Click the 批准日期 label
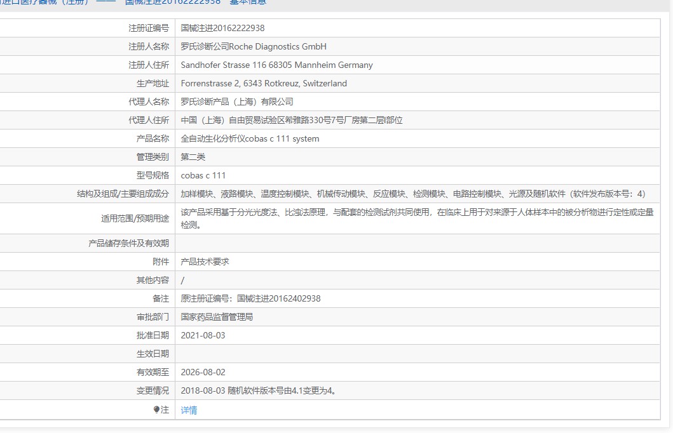This screenshot has width=673, height=433. [153, 335]
